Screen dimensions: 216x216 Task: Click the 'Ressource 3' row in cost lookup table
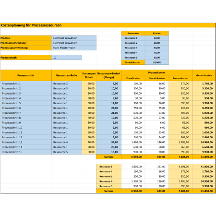click(x=133, y=48)
